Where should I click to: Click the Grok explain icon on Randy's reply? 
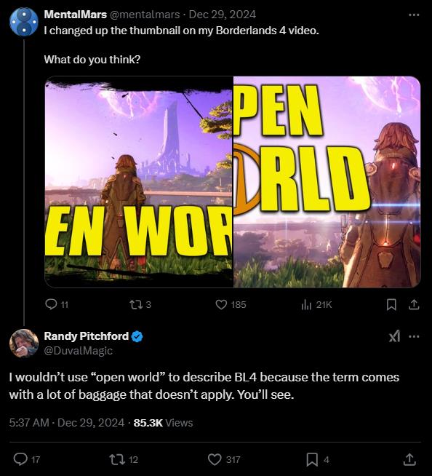click(394, 336)
